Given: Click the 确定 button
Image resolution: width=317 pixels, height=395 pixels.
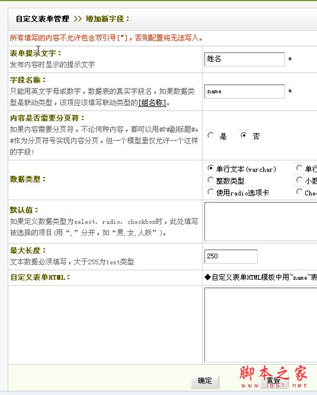Looking at the screenshot, I should 205,381.
